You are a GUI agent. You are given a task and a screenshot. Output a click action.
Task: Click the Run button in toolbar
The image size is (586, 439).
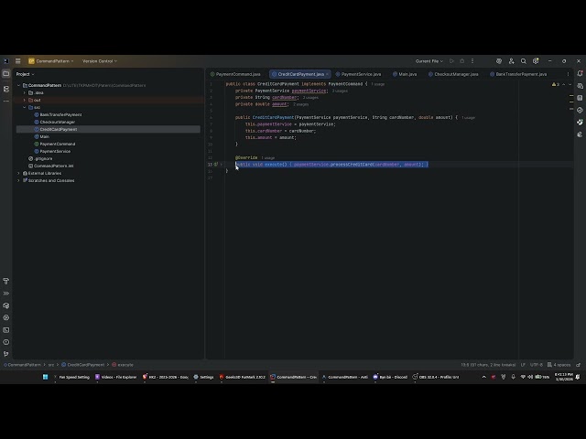(451, 61)
